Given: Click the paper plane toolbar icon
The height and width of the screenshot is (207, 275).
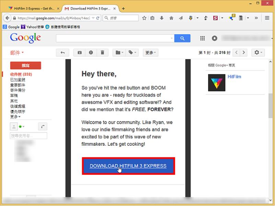Looking at the screenshot, I should tap(181, 18).
